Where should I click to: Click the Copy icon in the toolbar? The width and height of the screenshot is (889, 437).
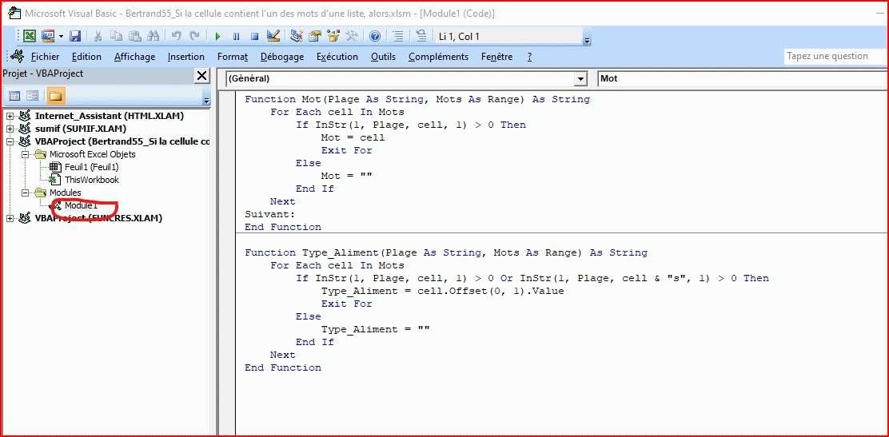click(x=116, y=36)
